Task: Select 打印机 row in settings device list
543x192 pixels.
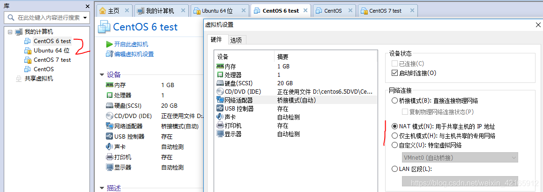Action: [296, 126]
